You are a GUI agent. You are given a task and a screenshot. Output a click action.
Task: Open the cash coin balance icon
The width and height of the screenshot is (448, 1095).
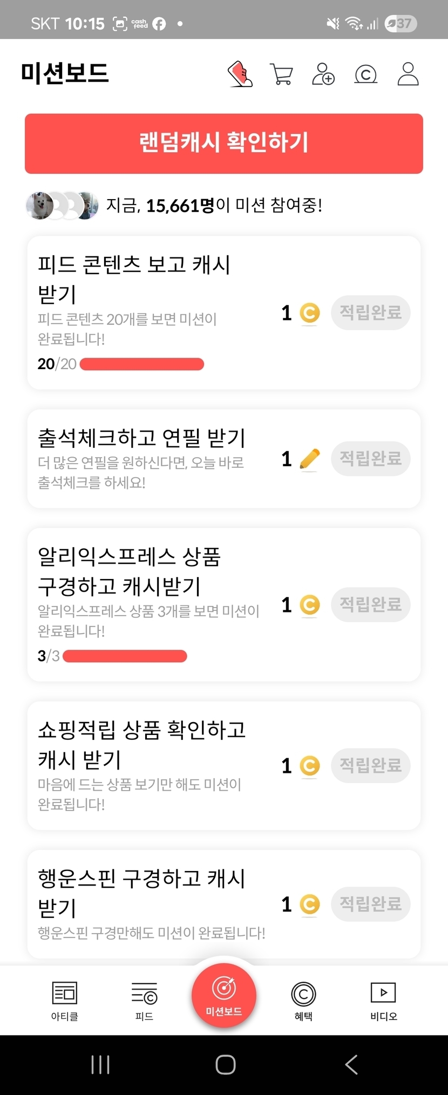pos(365,74)
